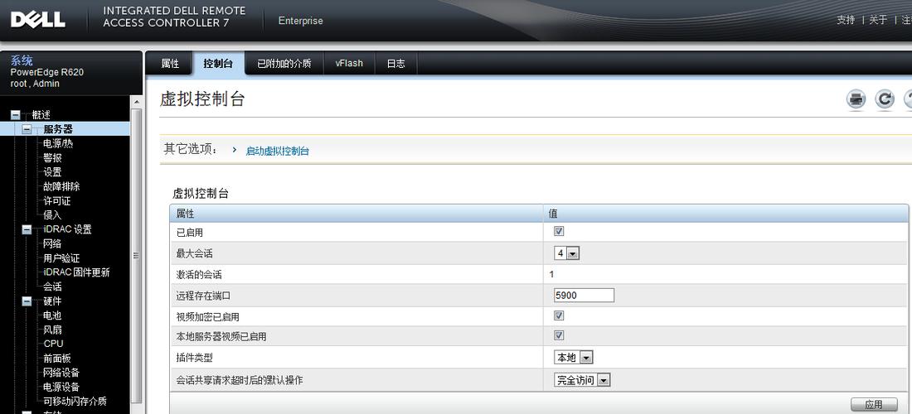Click the Dell logo
The width and height of the screenshot is (912, 414).
[38, 21]
